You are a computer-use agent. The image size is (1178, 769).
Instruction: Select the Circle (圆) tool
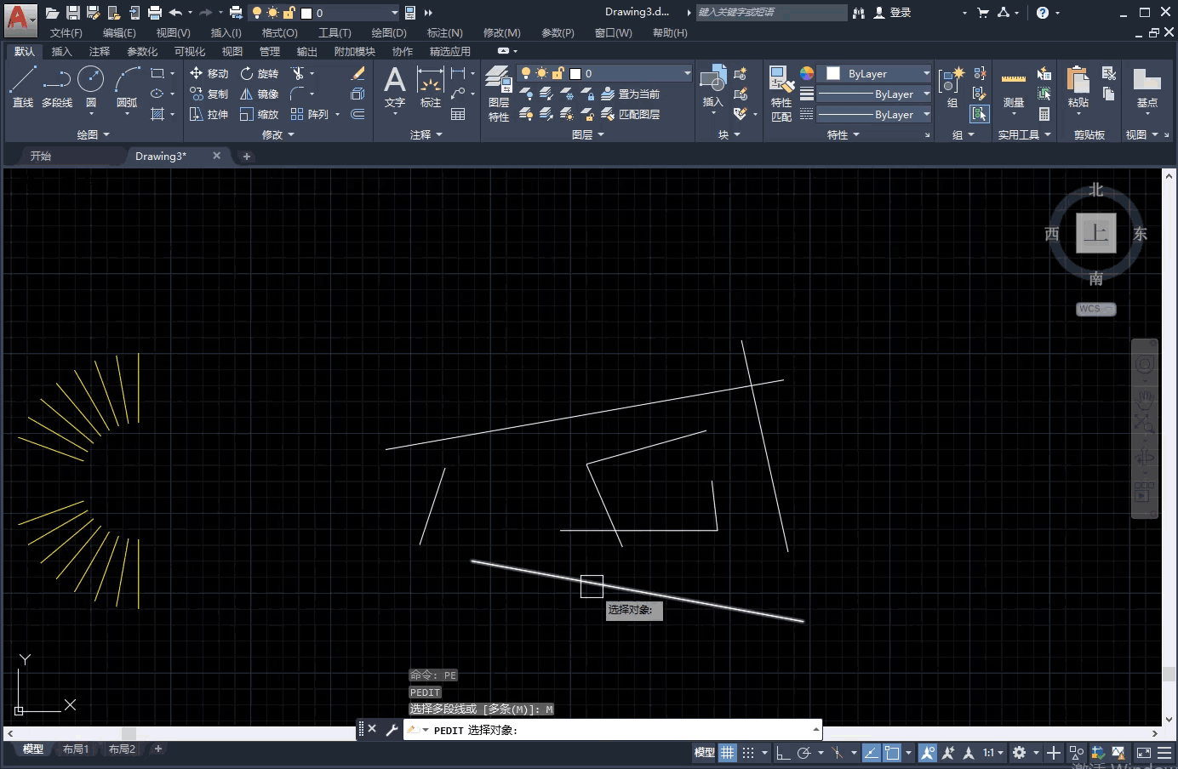90,88
